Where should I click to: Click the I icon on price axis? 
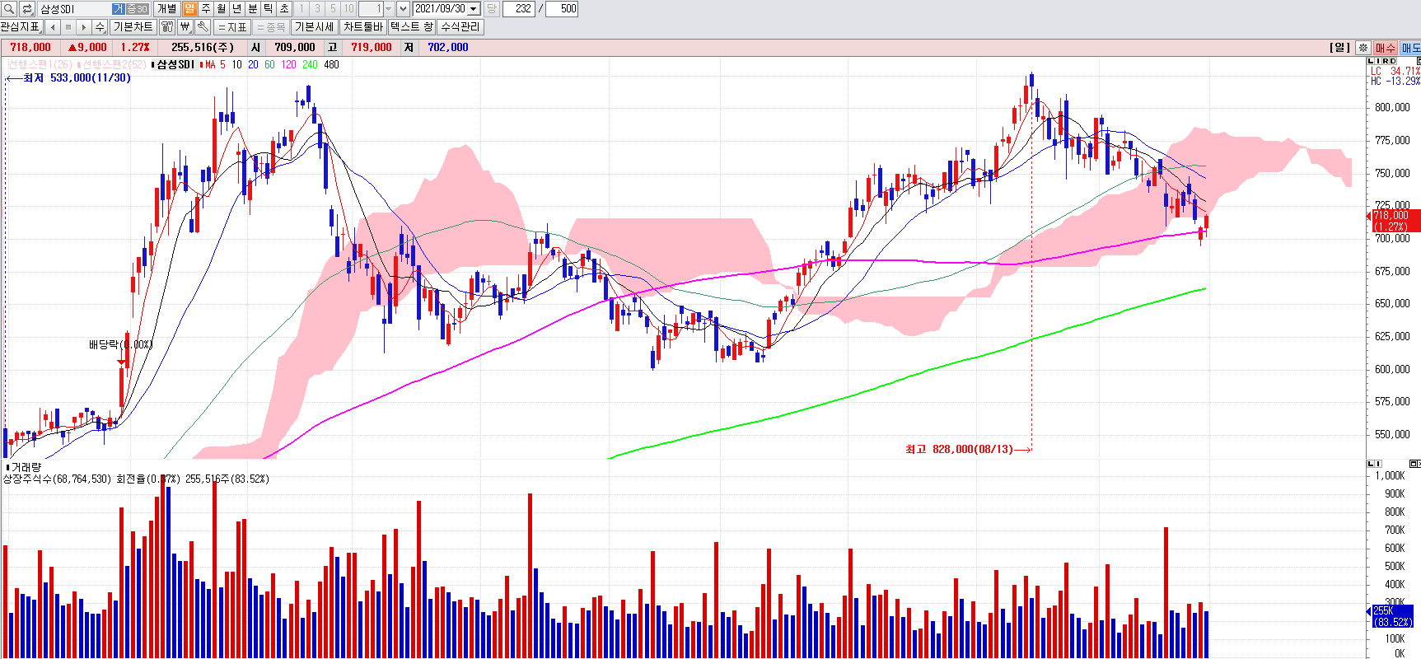point(1378,61)
